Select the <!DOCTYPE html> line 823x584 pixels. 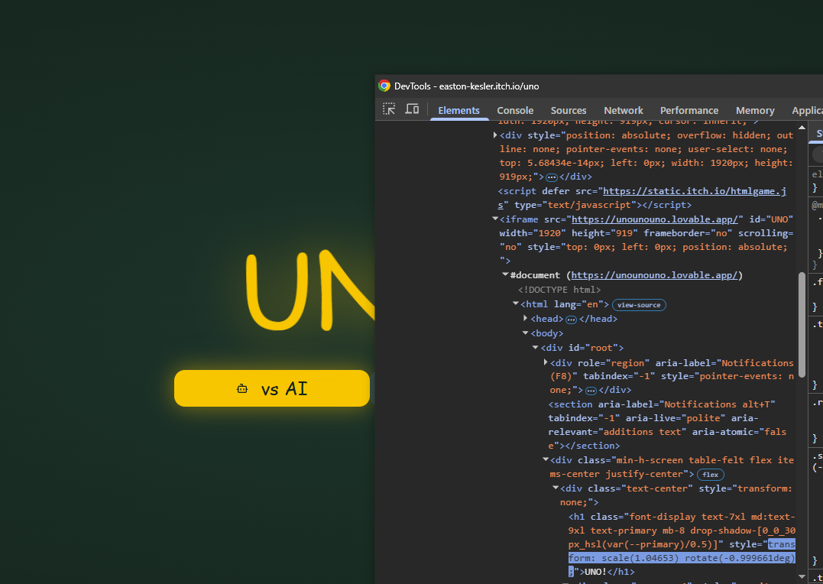559,290
